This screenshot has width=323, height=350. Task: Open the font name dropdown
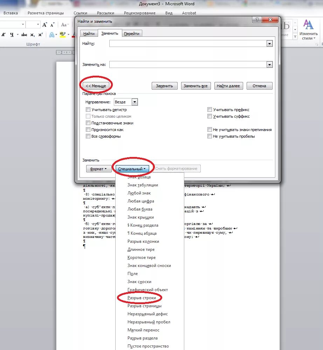point(23,24)
